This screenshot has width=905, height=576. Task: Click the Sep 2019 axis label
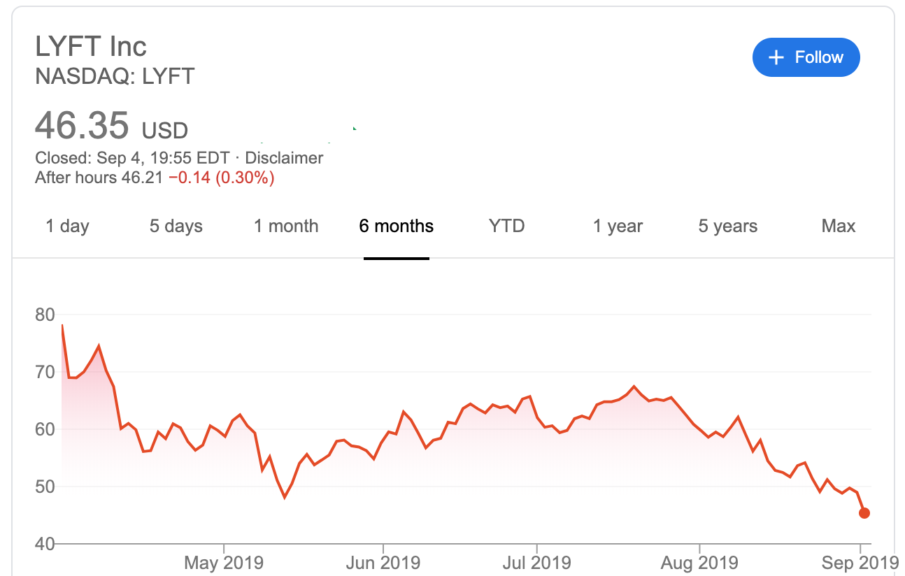(859, 562)
